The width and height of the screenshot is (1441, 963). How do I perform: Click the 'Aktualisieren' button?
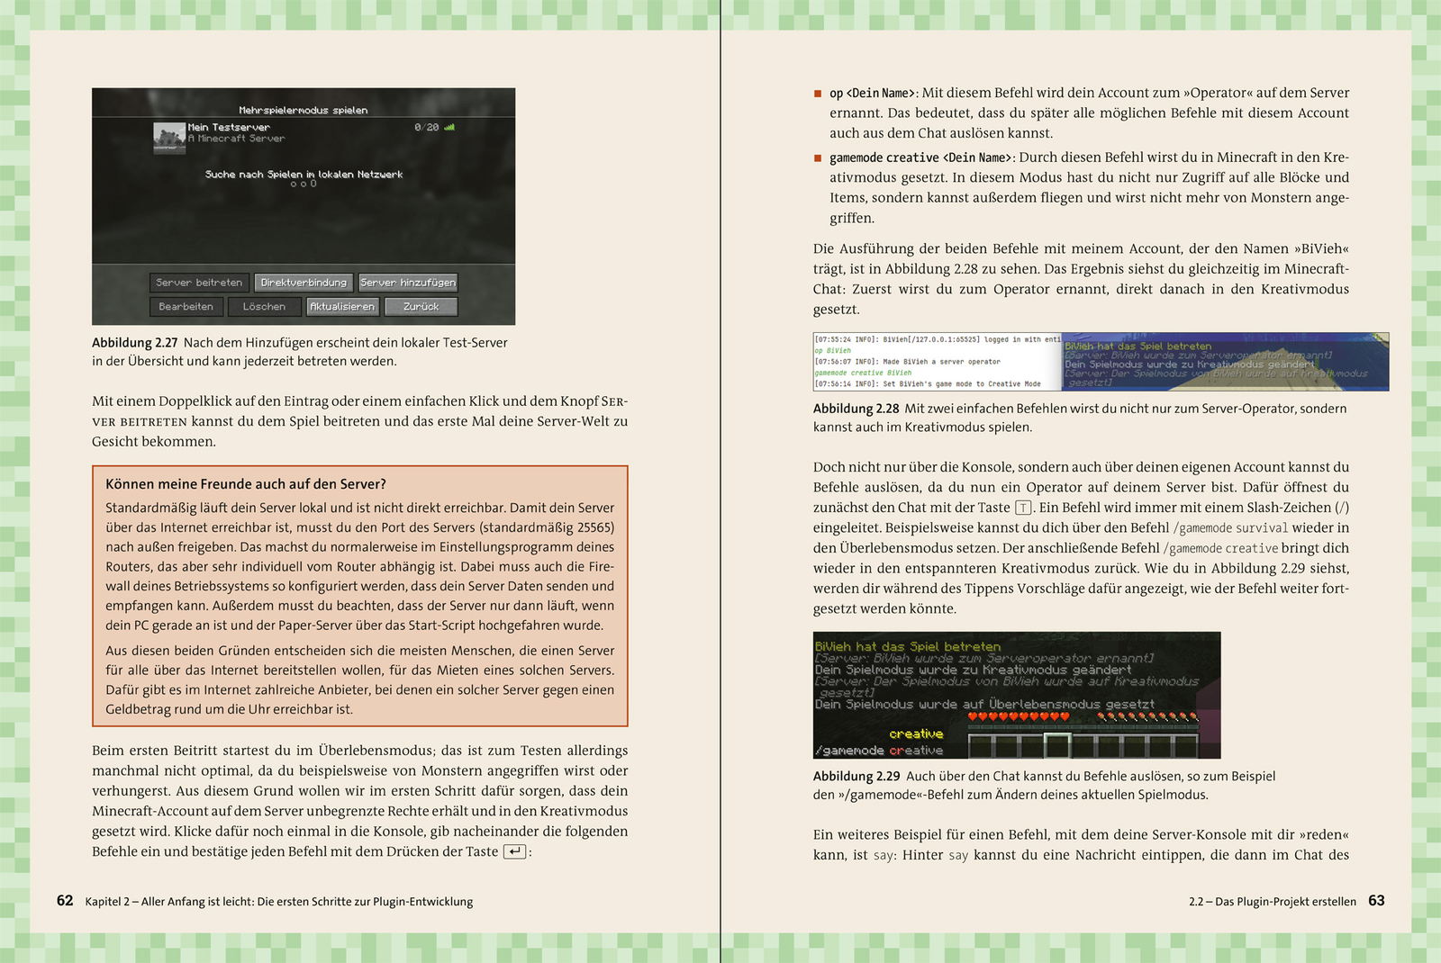342,307
